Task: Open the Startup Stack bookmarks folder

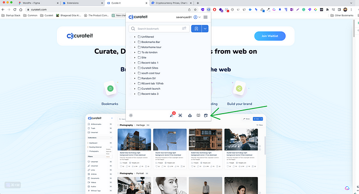Action: point(11,15)
